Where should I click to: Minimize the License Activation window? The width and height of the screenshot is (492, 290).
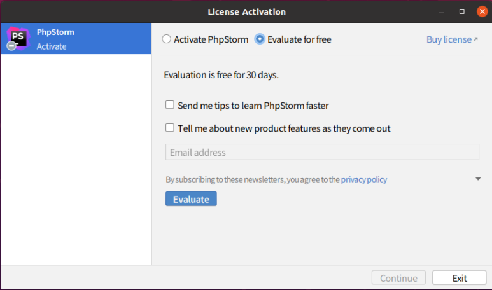click(x=441, y=12)
